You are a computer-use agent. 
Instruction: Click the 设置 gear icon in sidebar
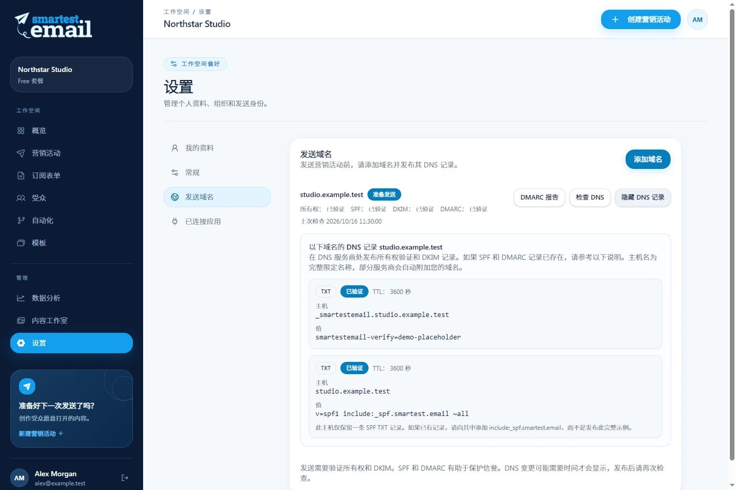[21, 343]
